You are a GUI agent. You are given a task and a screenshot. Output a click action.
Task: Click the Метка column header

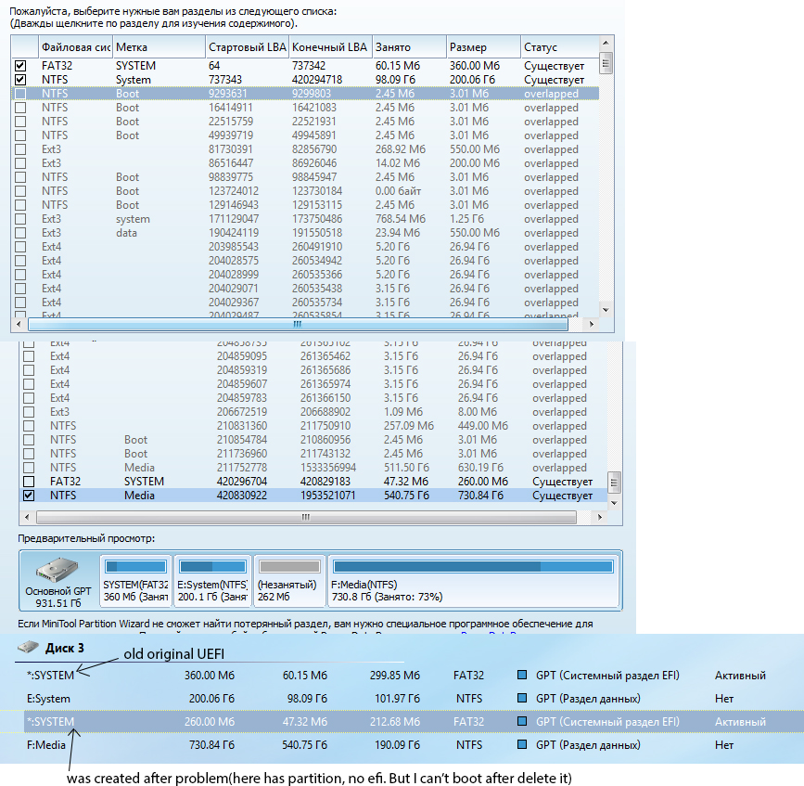[x=158, y=47]
